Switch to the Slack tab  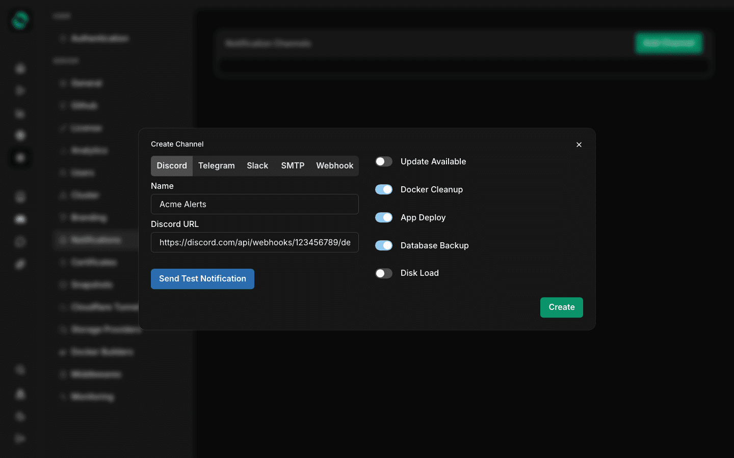point(257,166)
